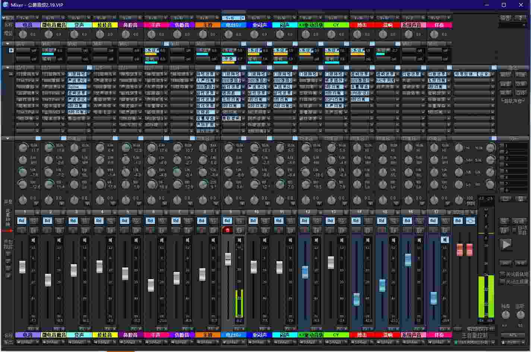Click the red record icon on 电台DJ channel

[x=227, y=230]
